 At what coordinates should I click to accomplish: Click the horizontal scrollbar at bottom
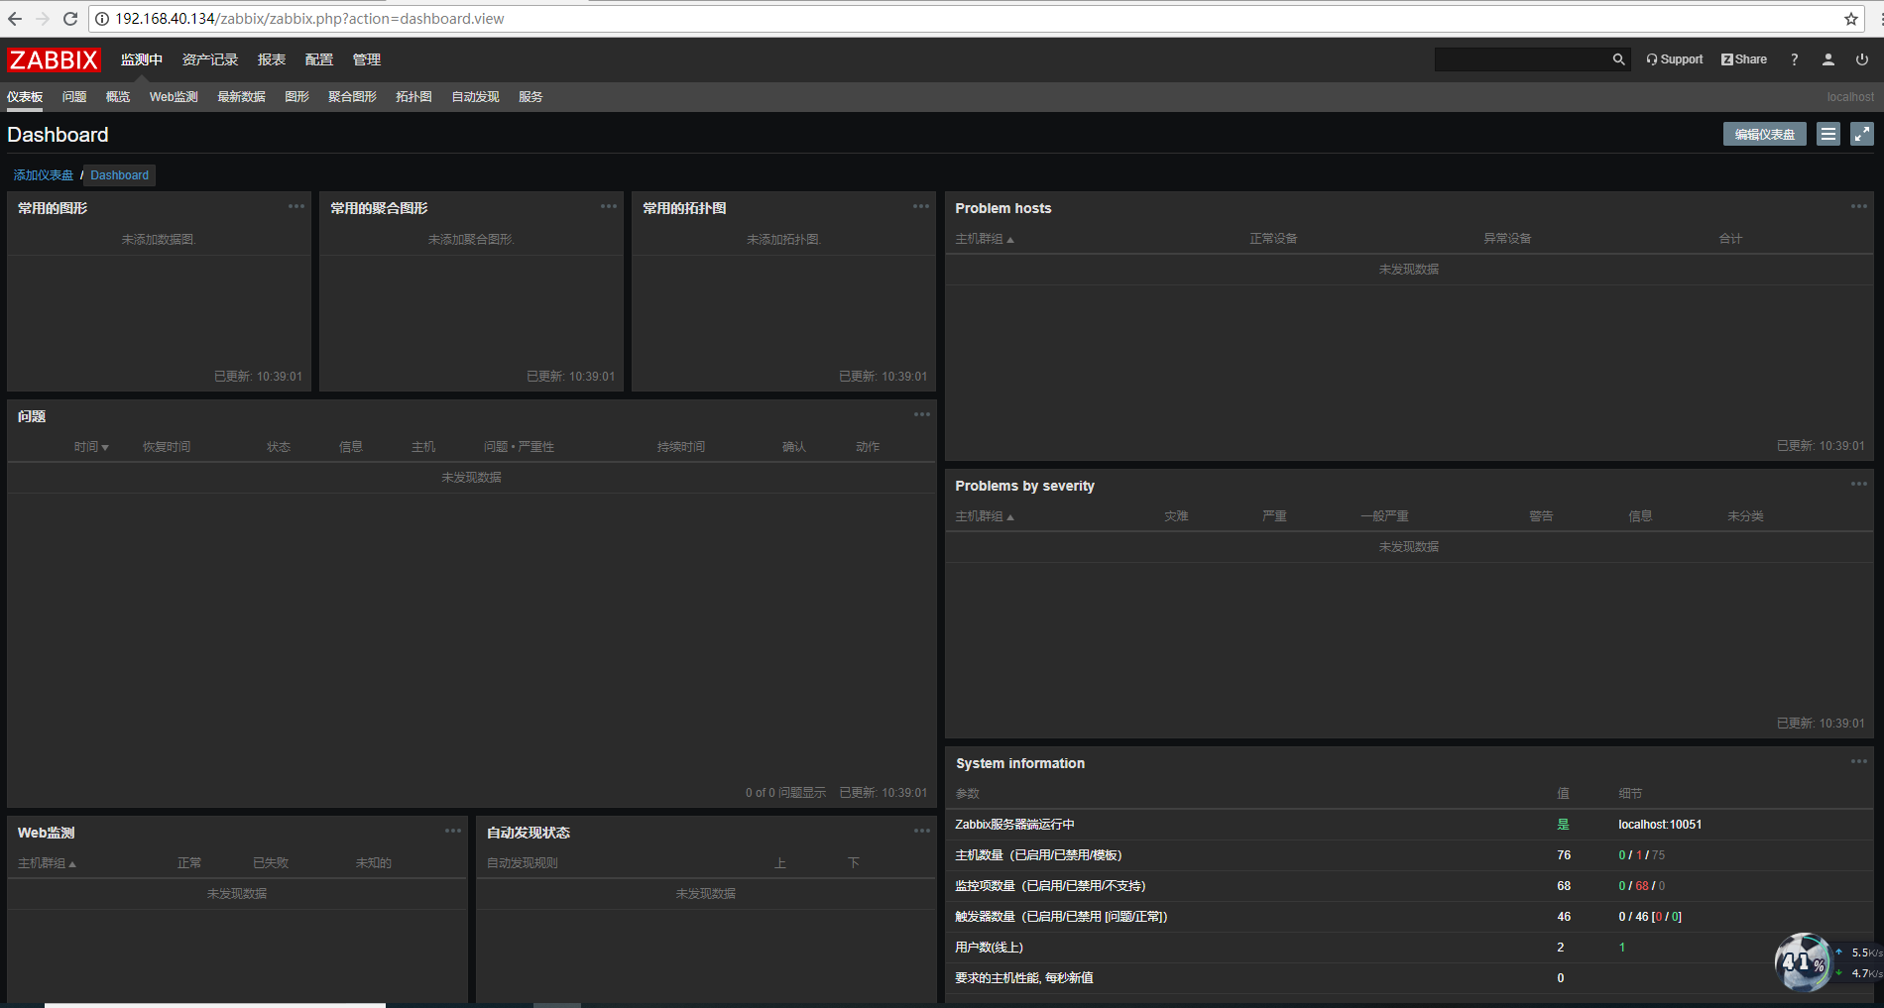215,1005
